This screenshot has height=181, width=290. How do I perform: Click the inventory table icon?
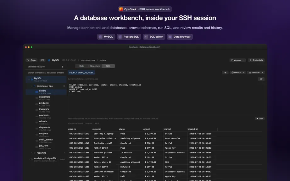point(36,110)
